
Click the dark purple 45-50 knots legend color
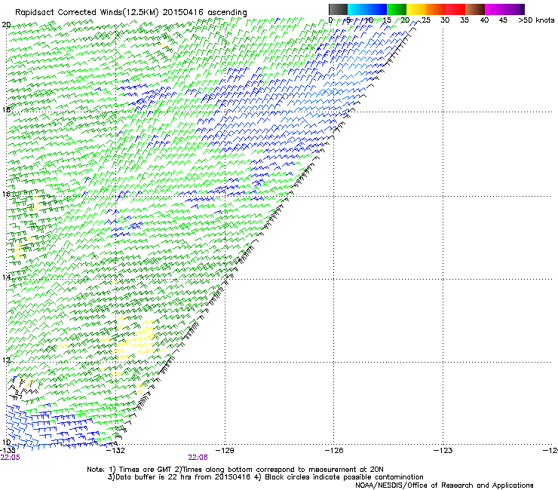pyautogui.click(x=514, y=9)
